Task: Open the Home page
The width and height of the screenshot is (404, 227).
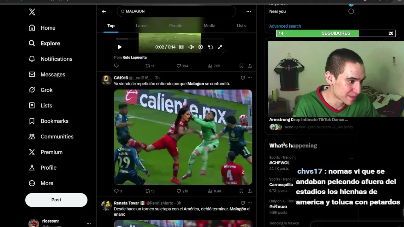Action: 42,28
